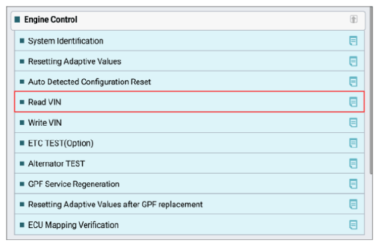Open System Identification document icon
This screenshot has height=246, width=379.
coord(353,41)
